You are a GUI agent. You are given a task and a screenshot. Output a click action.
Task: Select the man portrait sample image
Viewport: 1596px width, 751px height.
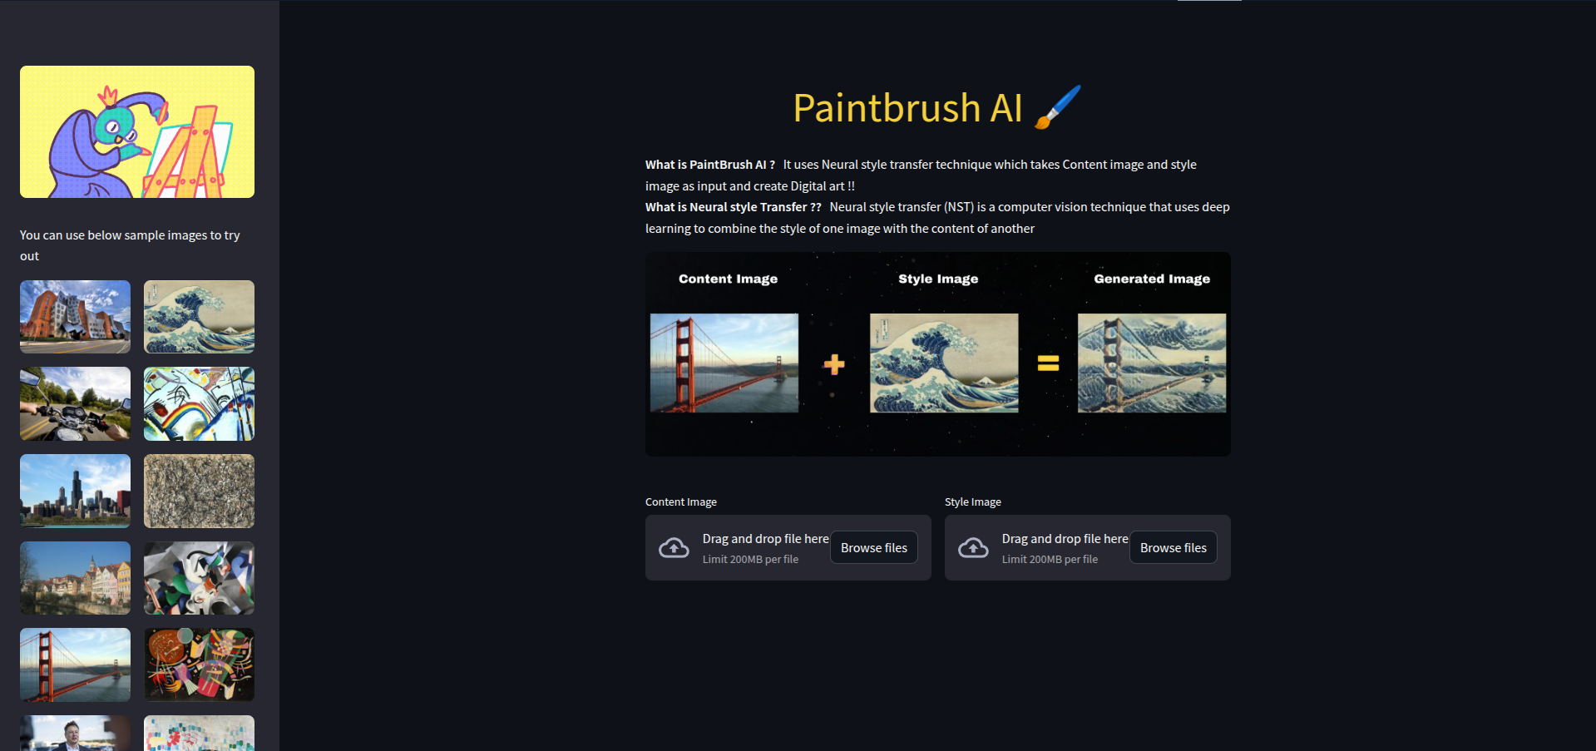tap(75, 734)
